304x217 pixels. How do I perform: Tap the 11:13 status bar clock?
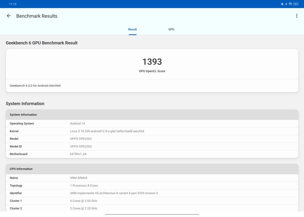click(13, 4)
